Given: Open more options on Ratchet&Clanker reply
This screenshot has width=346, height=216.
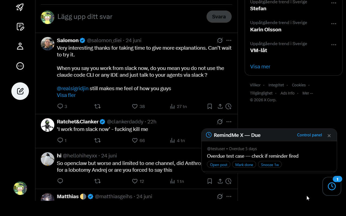Looking at the screenshot, I should [x=229, y=122].
